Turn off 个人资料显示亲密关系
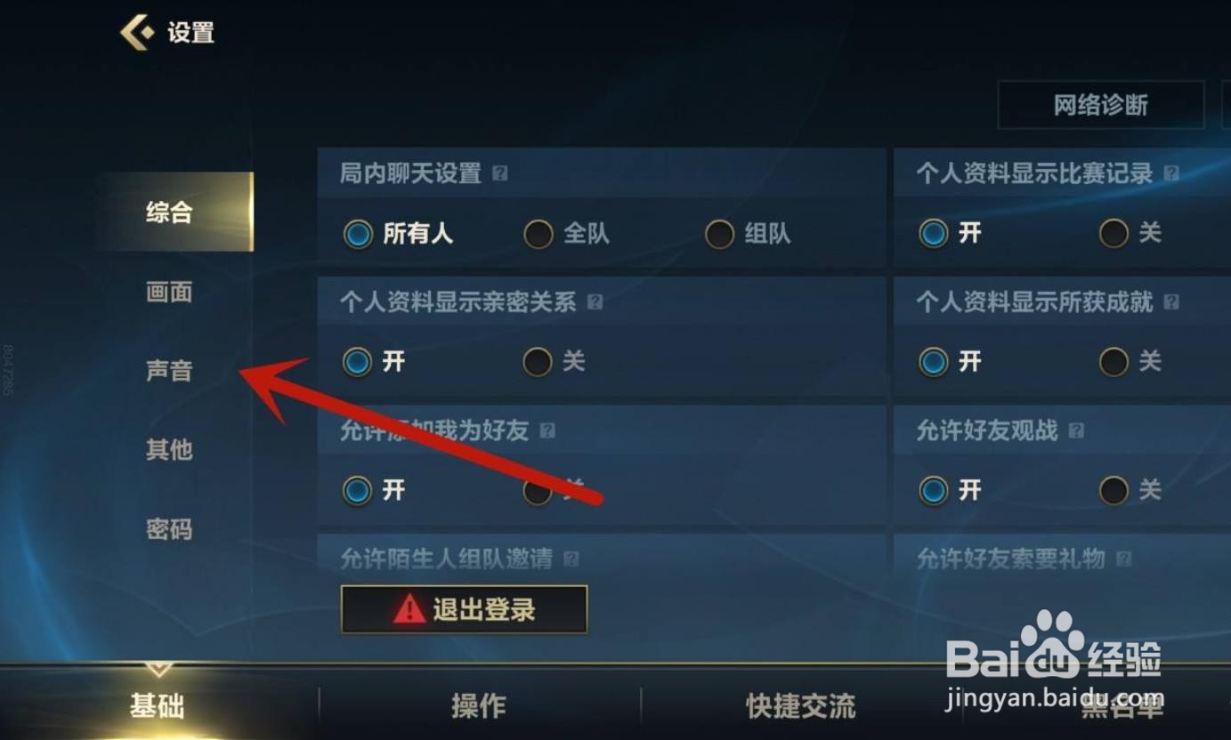This screenshot has height=740, width=1231. point(554,362)
